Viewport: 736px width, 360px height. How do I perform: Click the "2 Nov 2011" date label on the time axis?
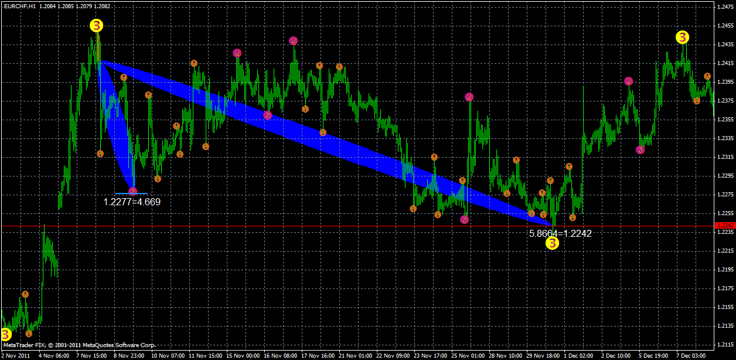17,355
